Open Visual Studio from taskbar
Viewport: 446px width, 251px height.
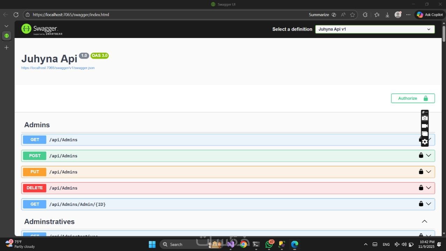click(231, 244)
